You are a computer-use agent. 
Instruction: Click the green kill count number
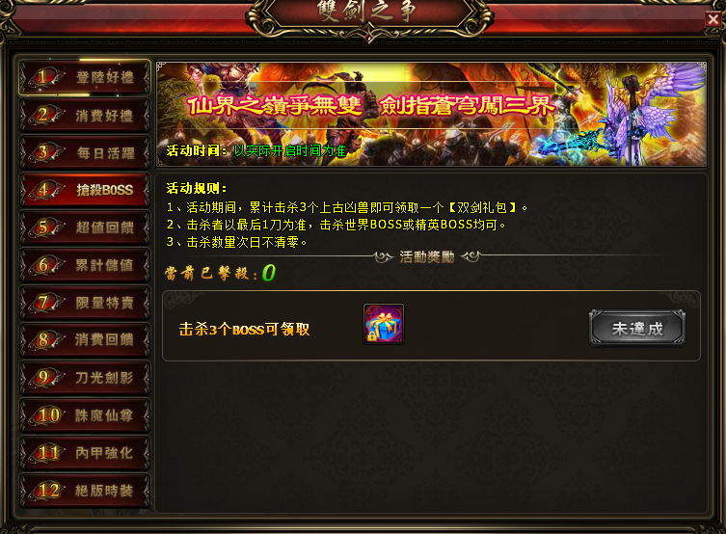tap(269, 273)
